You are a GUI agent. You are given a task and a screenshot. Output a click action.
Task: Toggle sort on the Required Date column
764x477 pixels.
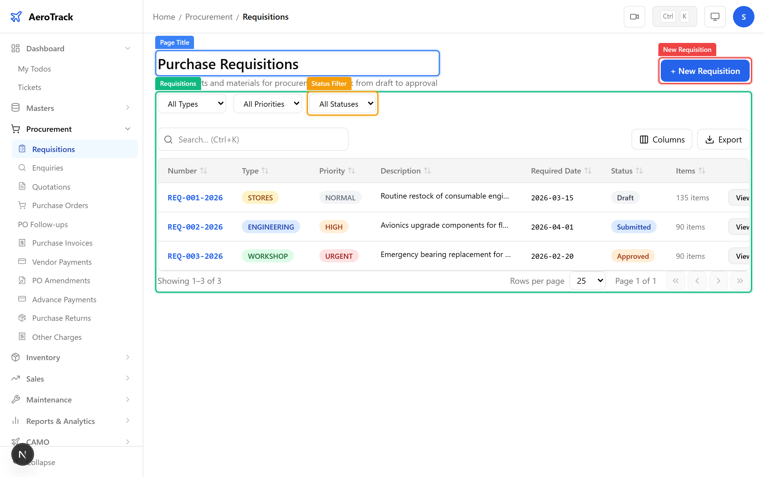pyautogui.click(x=588, y=170)
